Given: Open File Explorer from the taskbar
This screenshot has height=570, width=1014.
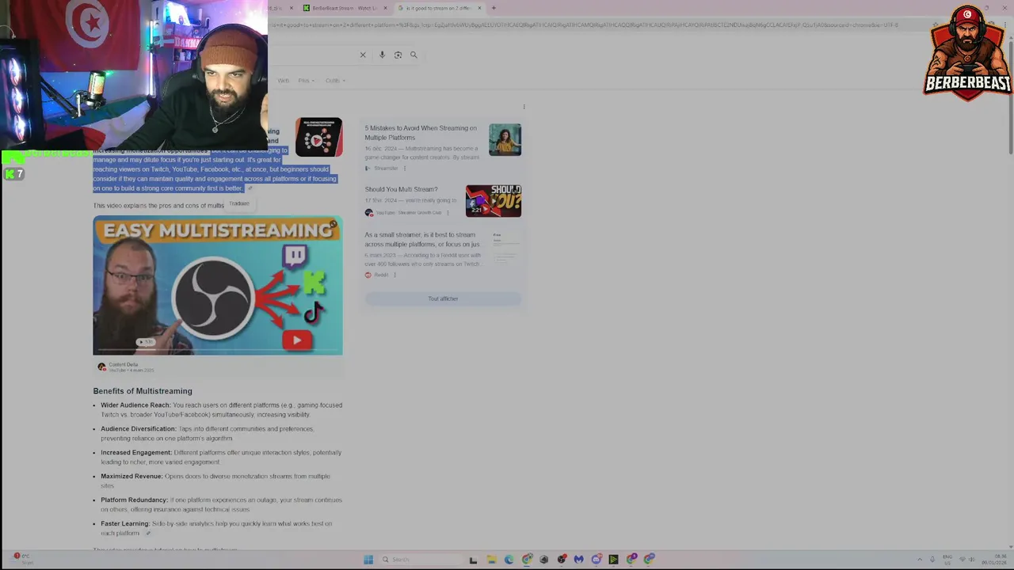Looking at the screenshot, I should point(491,560).
